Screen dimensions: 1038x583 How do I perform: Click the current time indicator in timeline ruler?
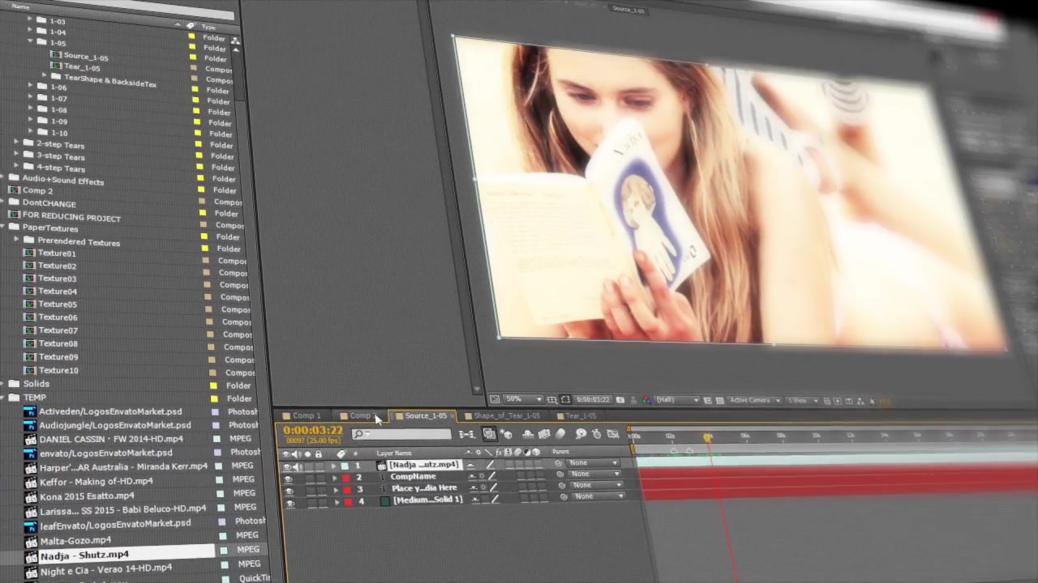707,437
